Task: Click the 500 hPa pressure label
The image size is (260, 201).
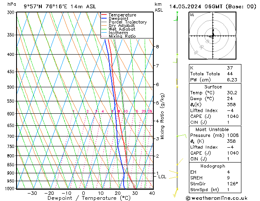Action: 12,87
